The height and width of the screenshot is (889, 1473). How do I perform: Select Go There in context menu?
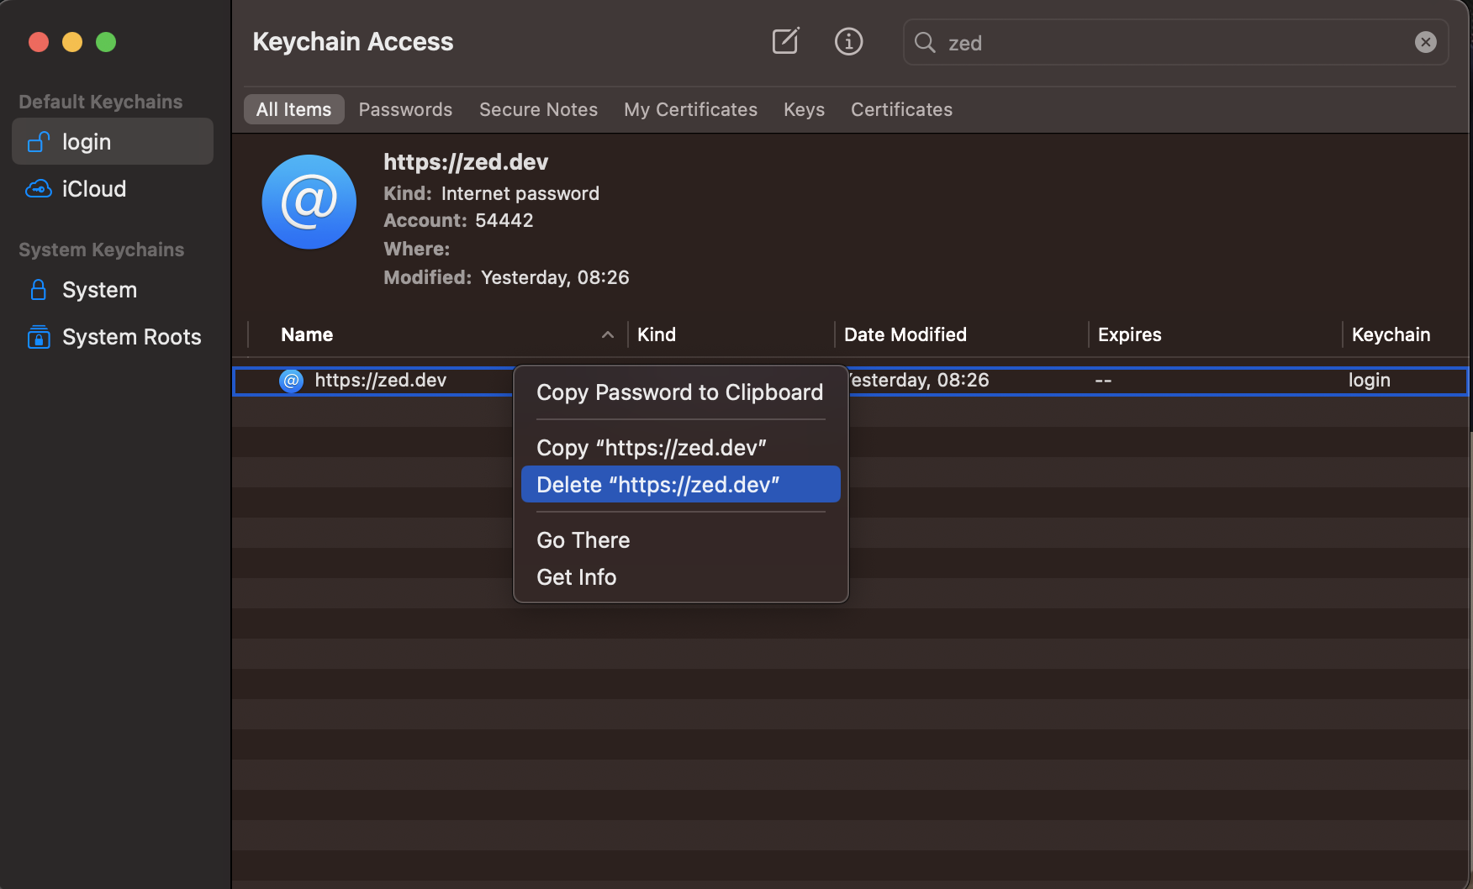tap(680, 540)
